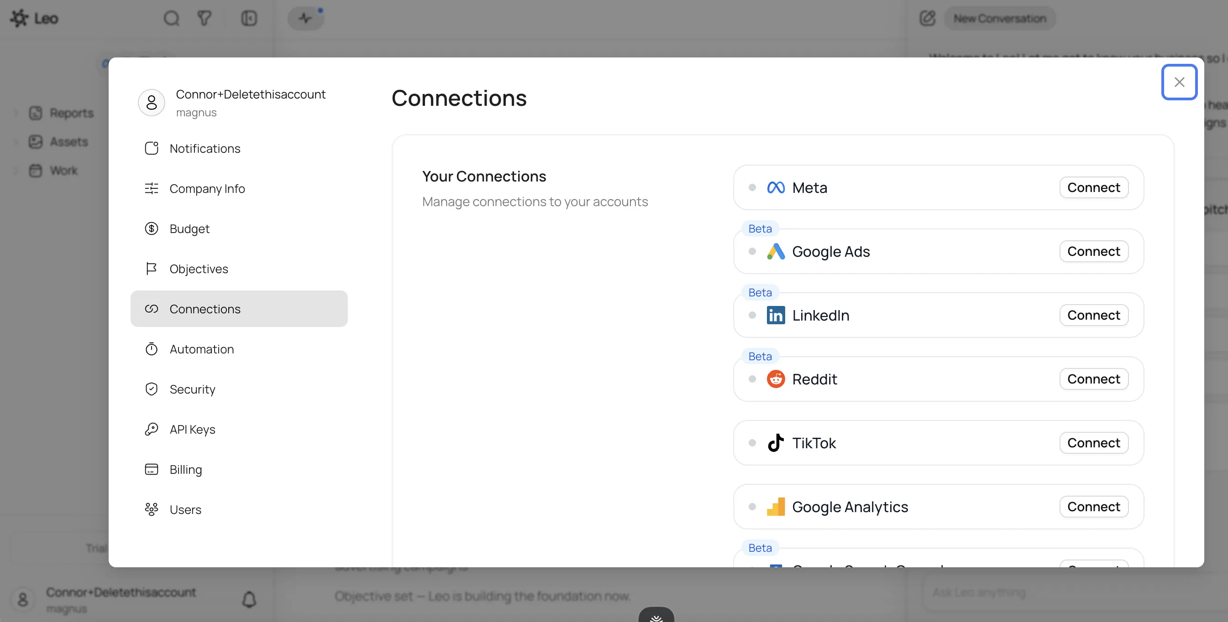Click the Google Analytics logo icon
This screenshot has height=622, width=1228.
(x=776, y=507)
